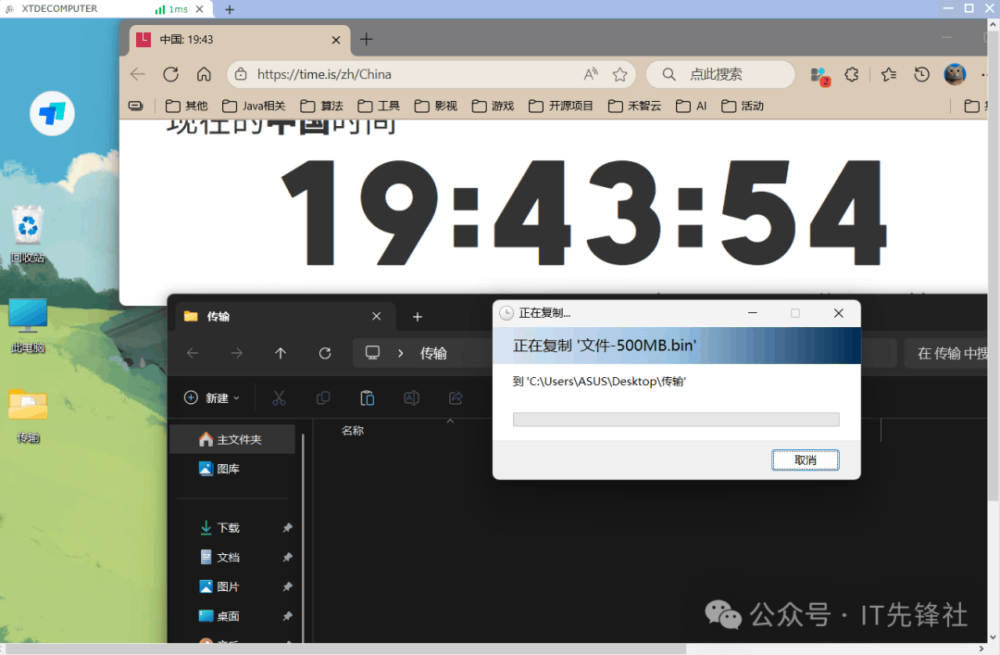Screen dimensions: 1000x655
Task: Click the Cut scissors icon in Explorer
Action: point(279,397)
